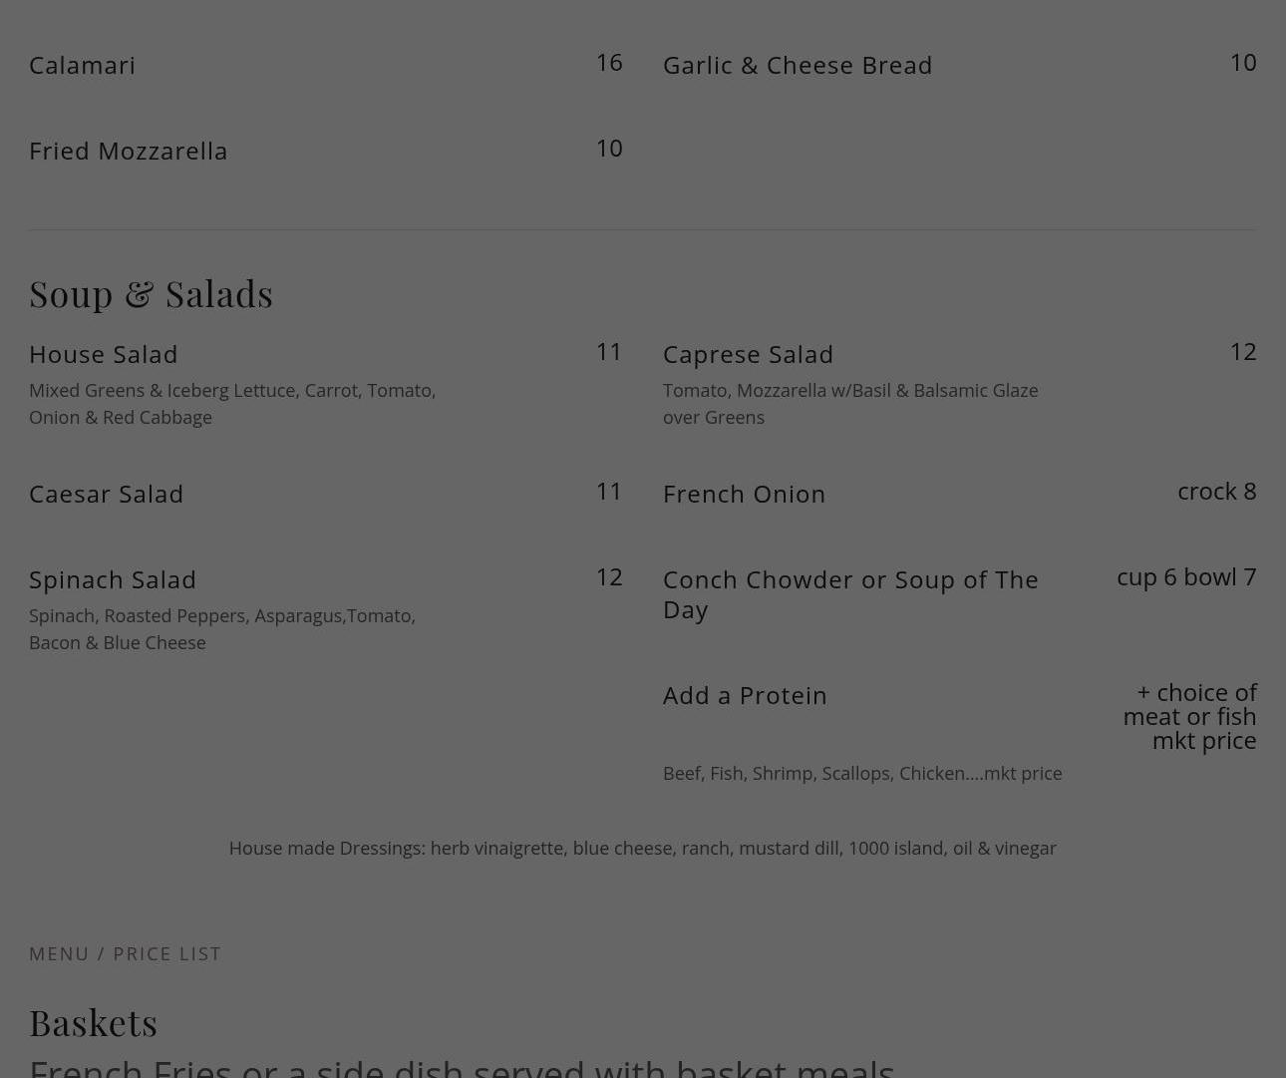The width and height of the screenshot is (1286, 1078).
Task: Click Spinach Salad ingredients description
Action: point(221,628)
